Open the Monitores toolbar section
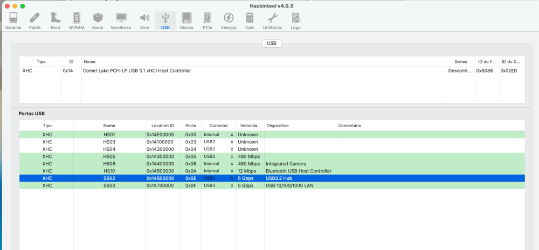Image resolution: width=539 pixels, height=250 pixels. (121, 20)
